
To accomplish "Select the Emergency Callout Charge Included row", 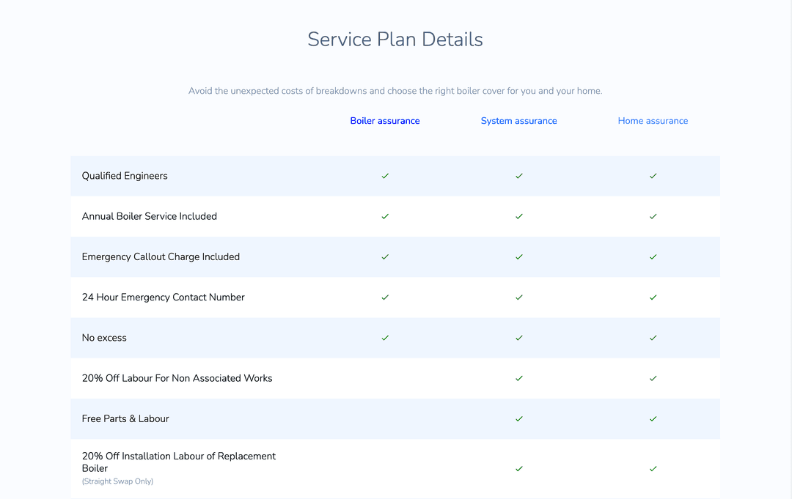I will 161,256.
